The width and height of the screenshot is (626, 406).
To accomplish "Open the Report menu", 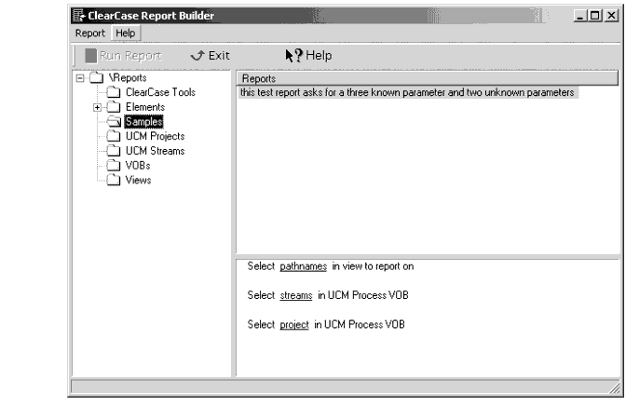I will coord(89,34).
